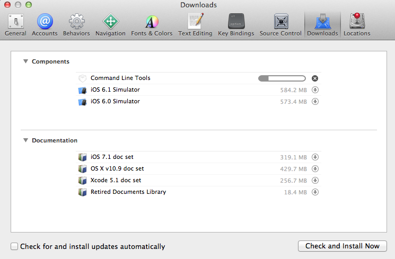Click the Xcode 5.1 doc set book icon
Viewport: 395px width, 259px height.
[x=82, y=180]
